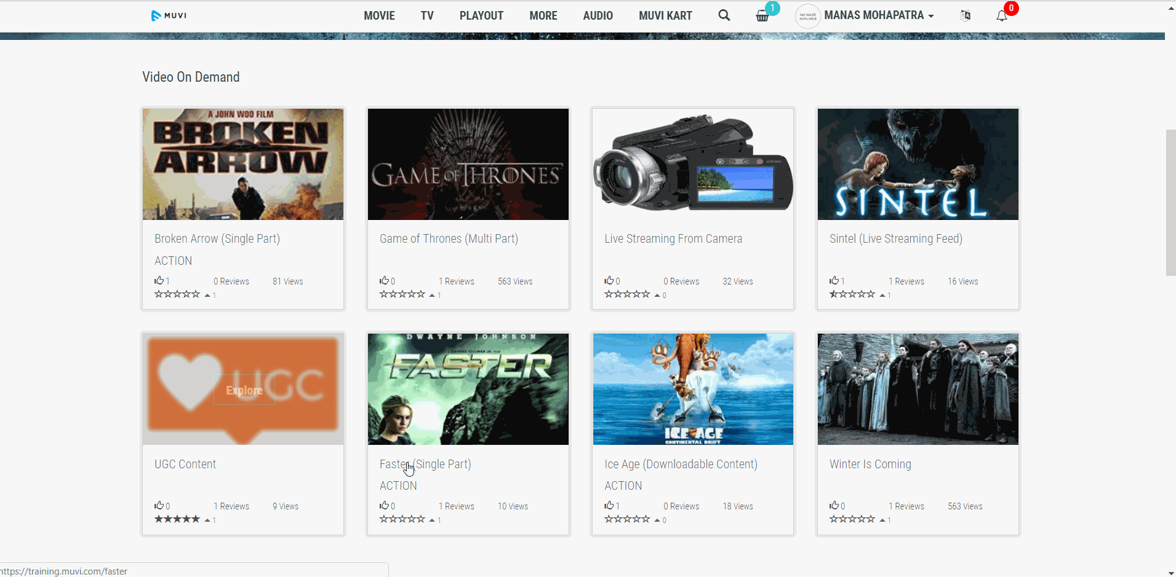Image resolution: width=1176 pixels, height=577 pixels.
Task: Rate Game of Thrones using stars
Action: point(402,294)
